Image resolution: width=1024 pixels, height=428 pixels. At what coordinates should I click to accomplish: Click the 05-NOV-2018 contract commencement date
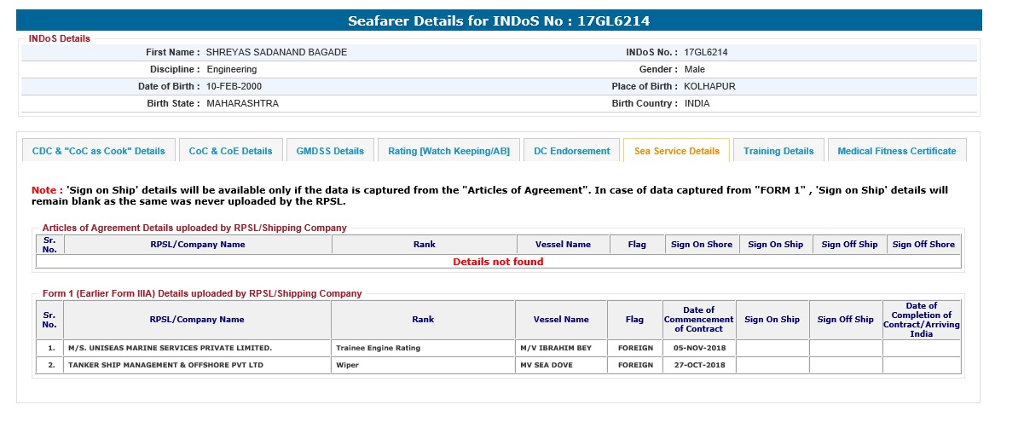[x=698, y=348]
